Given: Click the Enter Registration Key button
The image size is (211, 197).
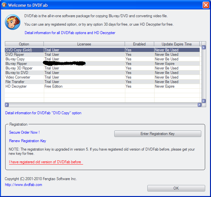Looking at the screenshot, I should point(158,134).
